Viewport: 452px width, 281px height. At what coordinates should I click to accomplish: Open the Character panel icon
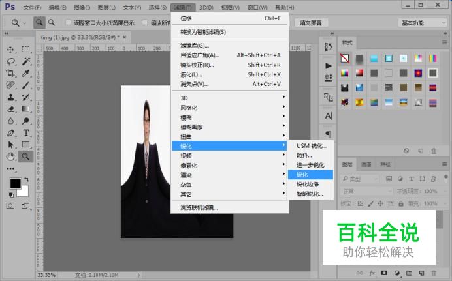tap(328, 116)
